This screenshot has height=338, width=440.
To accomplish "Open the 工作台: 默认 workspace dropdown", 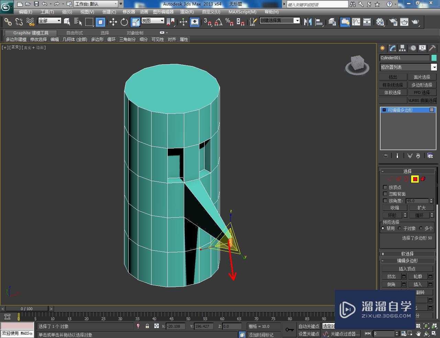I will coord(96,4).
